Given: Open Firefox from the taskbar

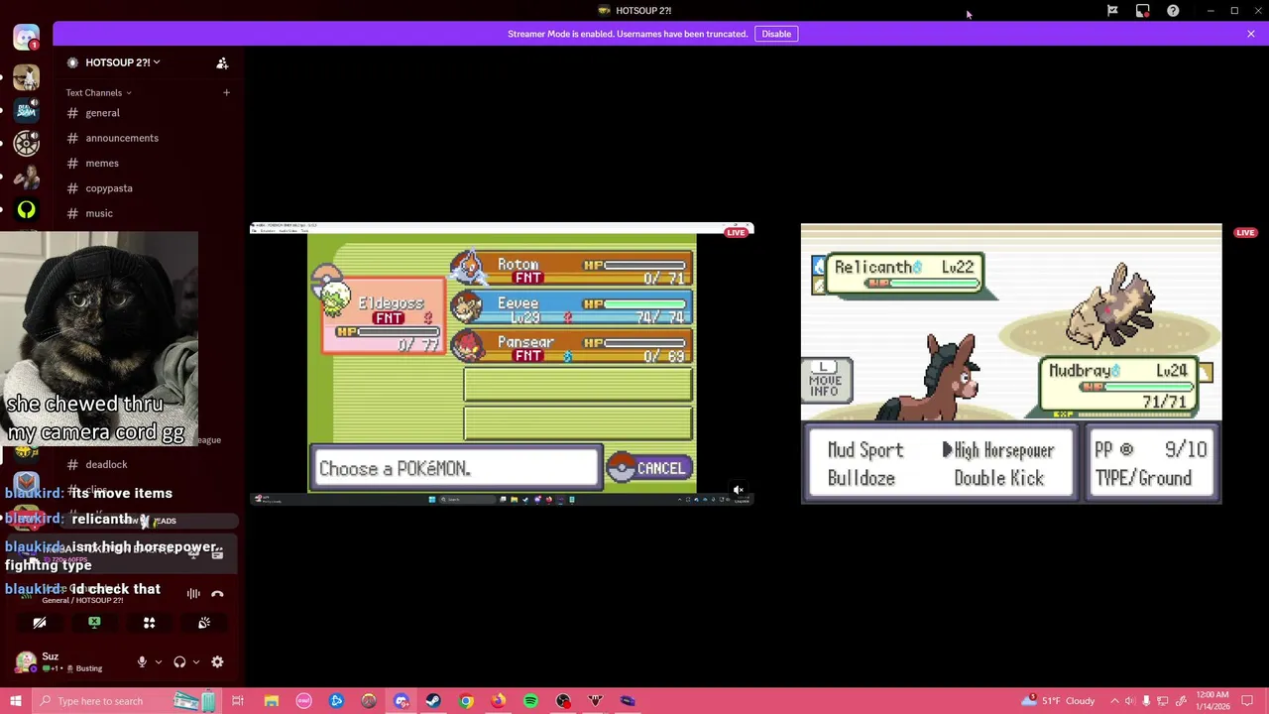Looking at the screenshot, I should click(499, 701).
